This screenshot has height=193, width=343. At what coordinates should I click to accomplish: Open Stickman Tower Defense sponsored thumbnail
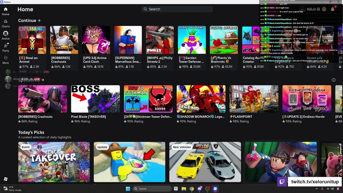tap(148, 99)
